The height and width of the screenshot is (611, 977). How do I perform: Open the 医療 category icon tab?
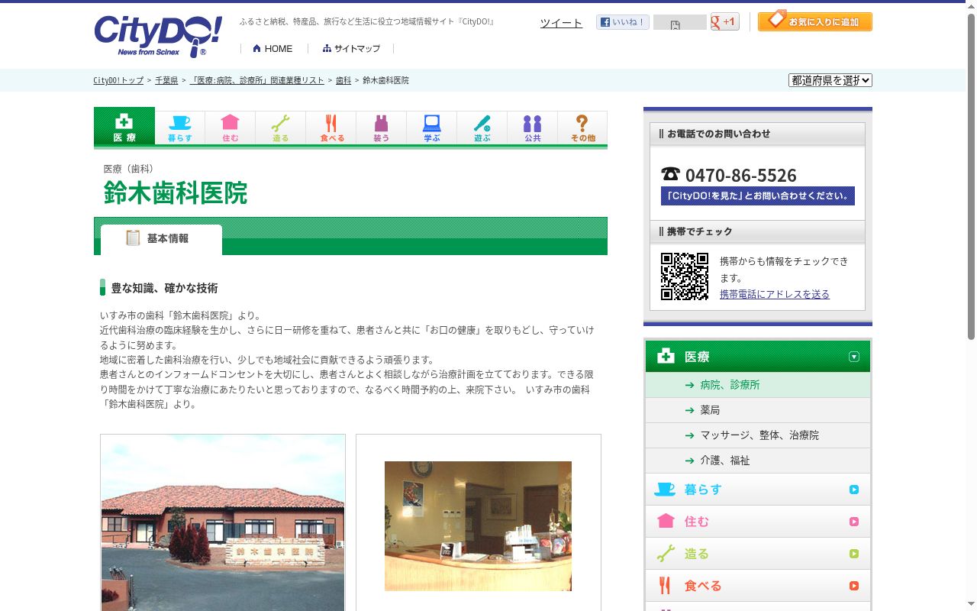click(x=124, y=126)
